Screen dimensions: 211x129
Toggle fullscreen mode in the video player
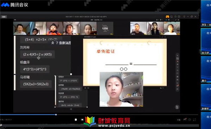194,120
